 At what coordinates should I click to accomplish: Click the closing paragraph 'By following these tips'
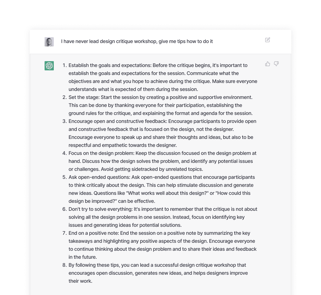tap(158, 273)
